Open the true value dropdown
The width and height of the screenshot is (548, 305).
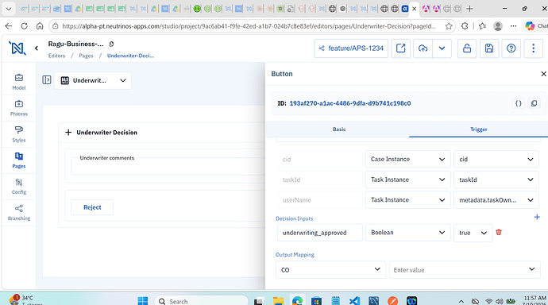473,233
